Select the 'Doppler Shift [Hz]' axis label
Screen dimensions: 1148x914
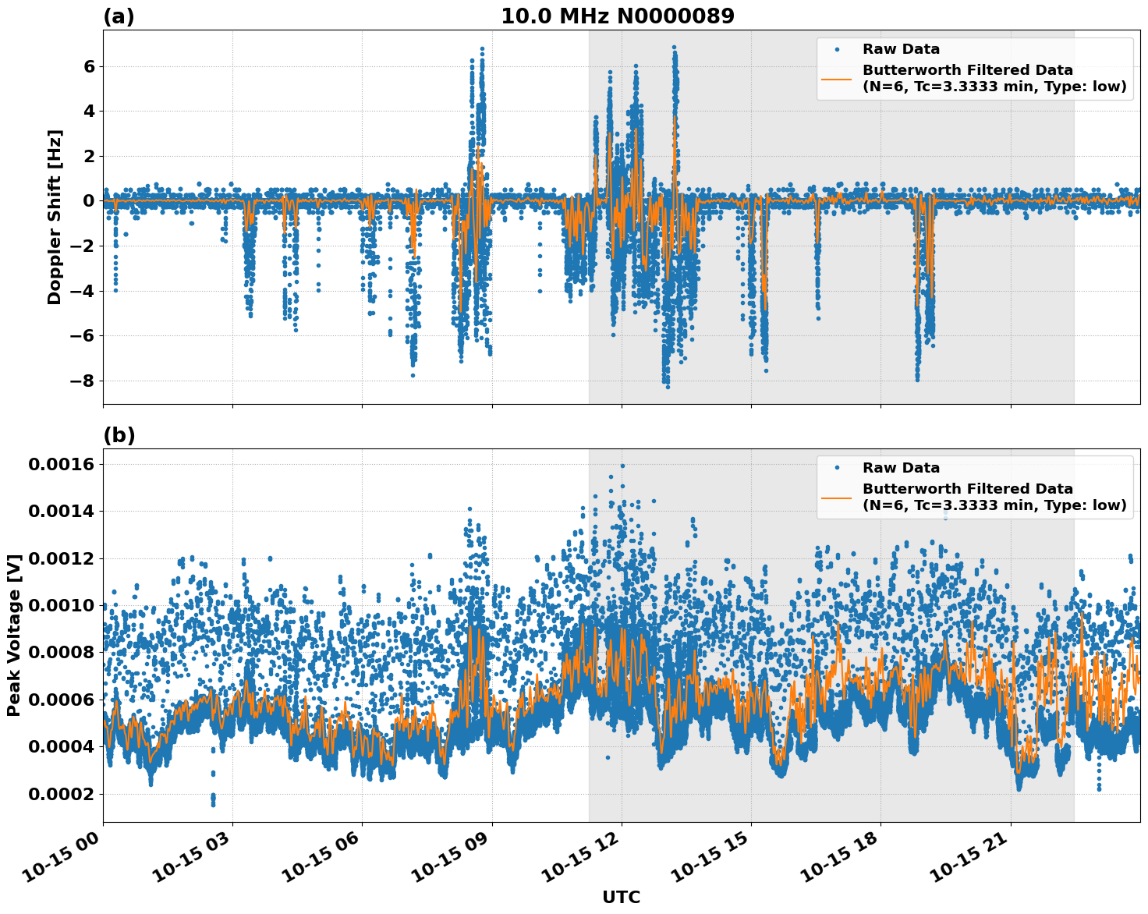coord(55,217)
